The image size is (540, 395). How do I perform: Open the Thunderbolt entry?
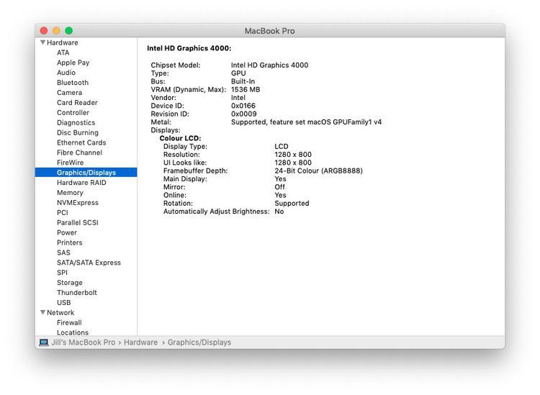click(x=76, y=293)
